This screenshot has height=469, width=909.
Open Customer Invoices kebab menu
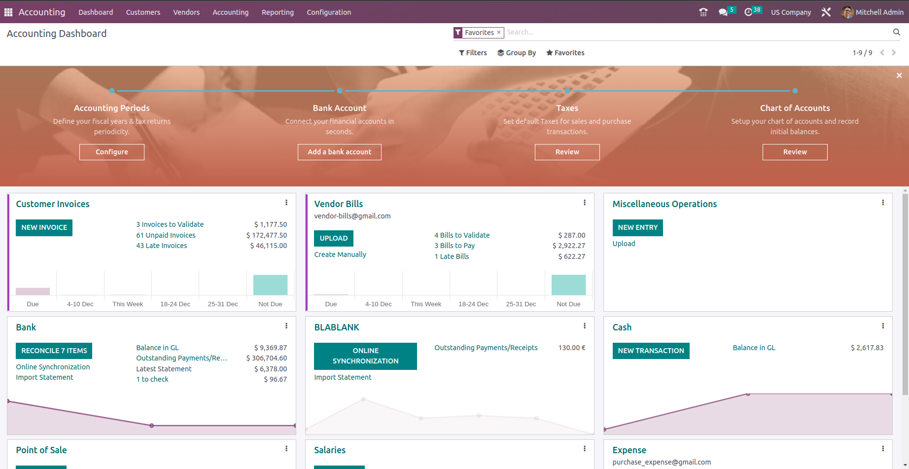click(x=286, y=203)
